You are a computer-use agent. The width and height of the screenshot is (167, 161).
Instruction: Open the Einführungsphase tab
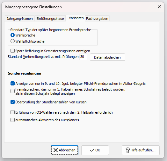pos(50,19)
